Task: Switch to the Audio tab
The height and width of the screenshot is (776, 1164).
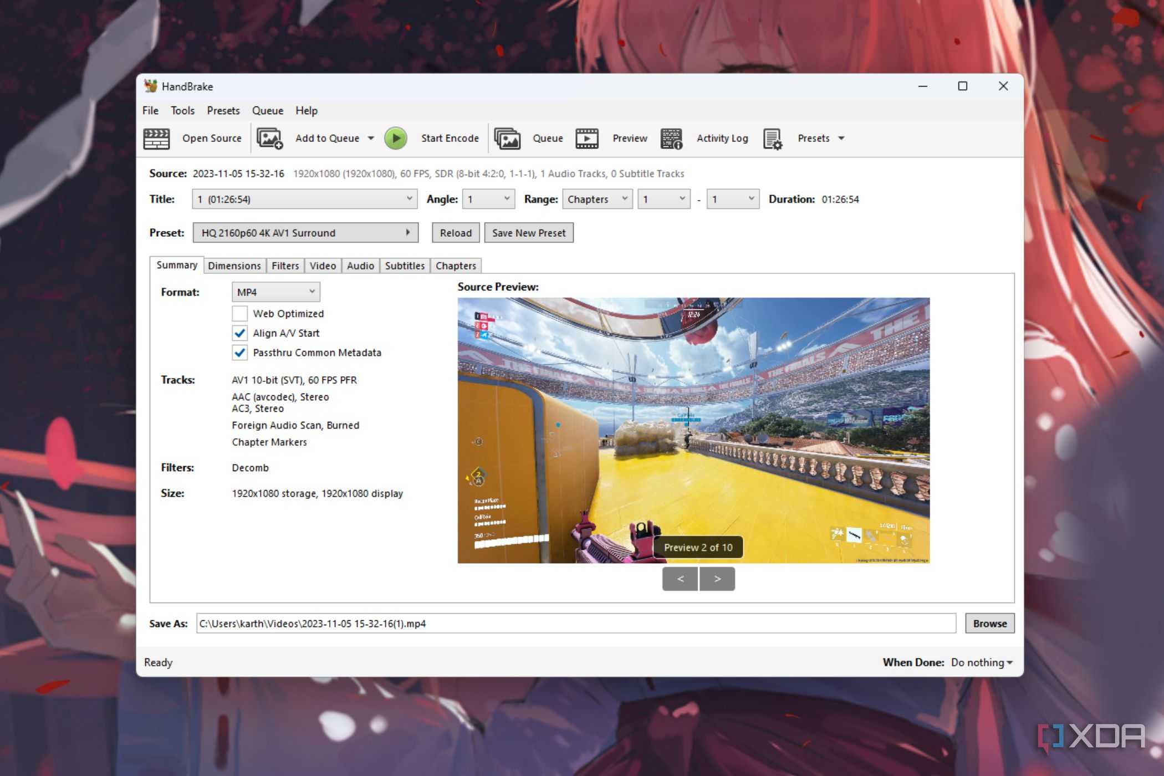Action: pyautogui.click(x=360, y=266)
